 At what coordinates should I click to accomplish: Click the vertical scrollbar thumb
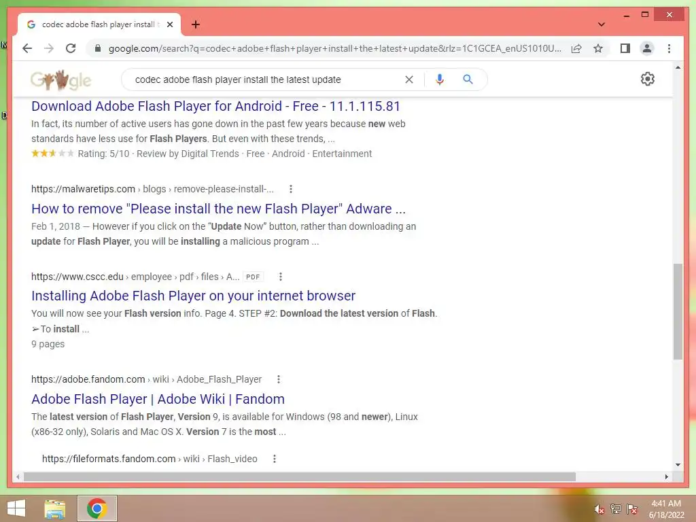678,311
